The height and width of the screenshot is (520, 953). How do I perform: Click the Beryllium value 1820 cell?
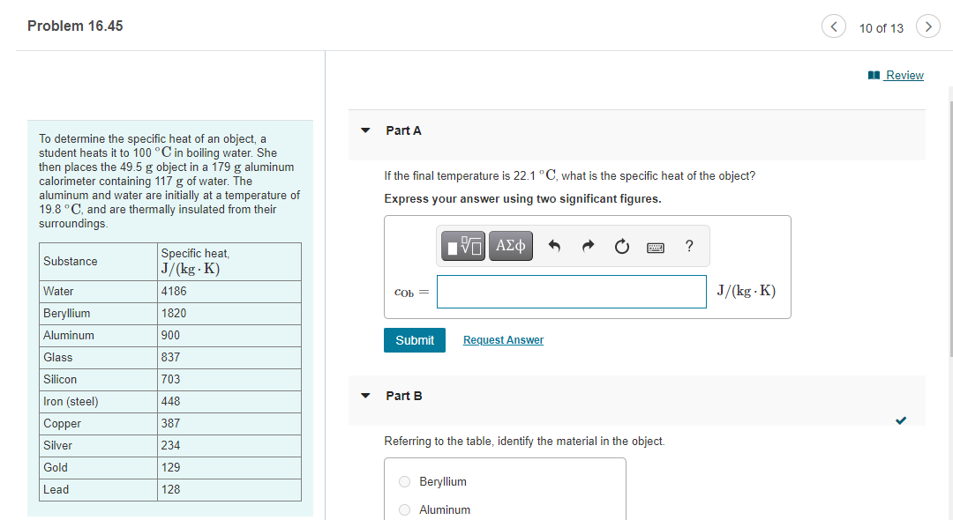coord(229,314)
